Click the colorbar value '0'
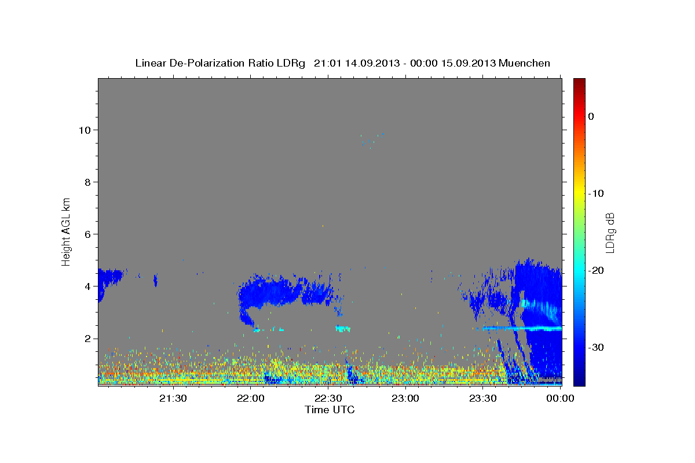This screenshot has height=463, width=695. pyautogui.click(x=591, y=116)
